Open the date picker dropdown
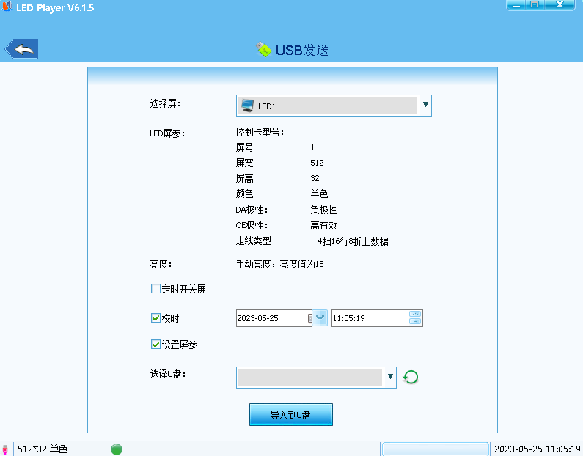Image resolution: width=583 pixels, height=456 pixels. 319,318
